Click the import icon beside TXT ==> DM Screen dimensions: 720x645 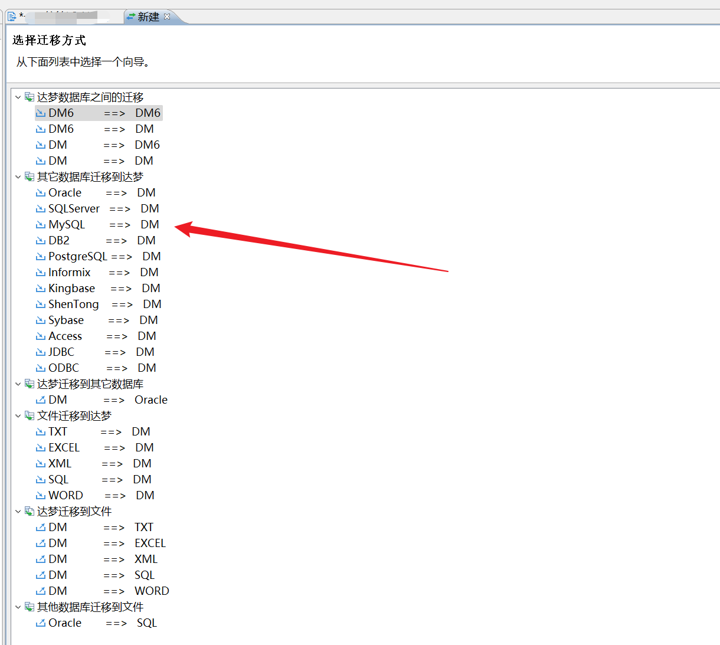click(x=41, y=431)
